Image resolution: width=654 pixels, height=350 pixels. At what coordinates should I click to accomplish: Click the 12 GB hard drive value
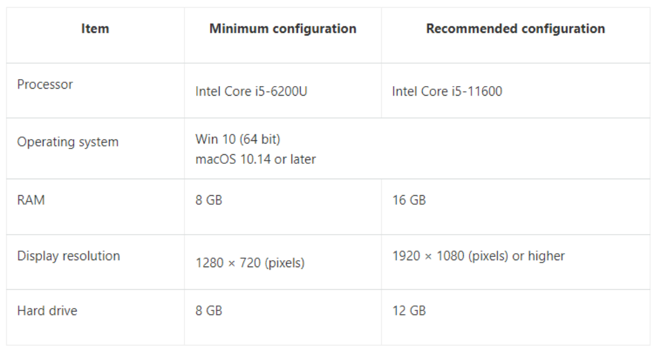(x=409, y=311)
